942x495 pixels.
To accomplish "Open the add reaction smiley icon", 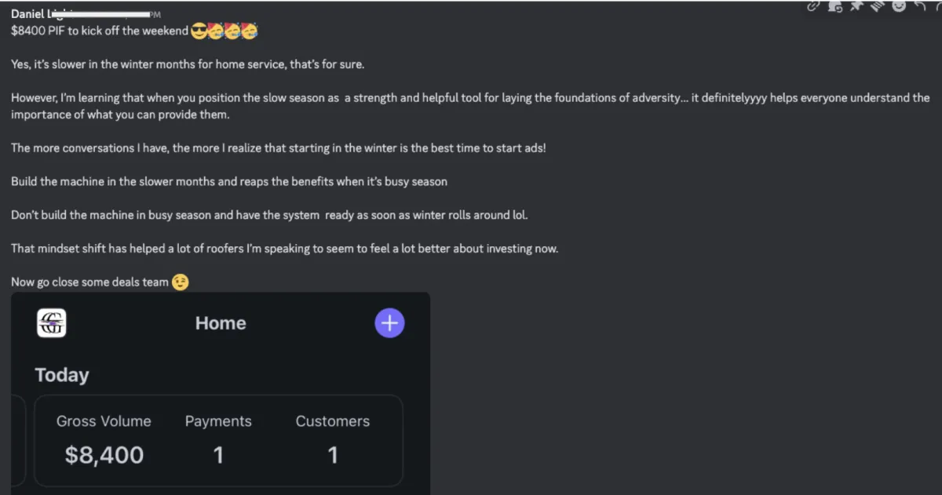I will tap(899, 5).
